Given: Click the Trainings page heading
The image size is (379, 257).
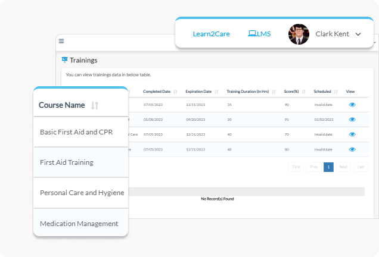Looking at the screenshot, I should coord(83,60).
